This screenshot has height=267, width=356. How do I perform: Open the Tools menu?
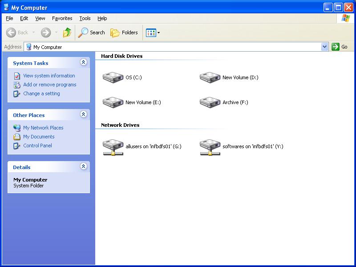tap(85, 18)
